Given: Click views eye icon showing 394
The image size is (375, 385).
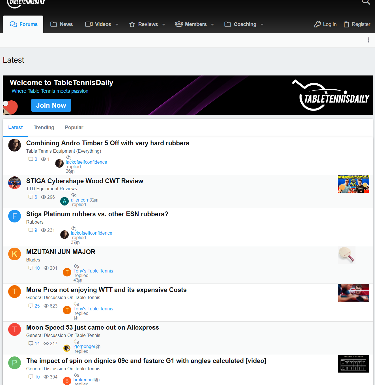Looking at the screenshot, I should click(x=46, y=377).
